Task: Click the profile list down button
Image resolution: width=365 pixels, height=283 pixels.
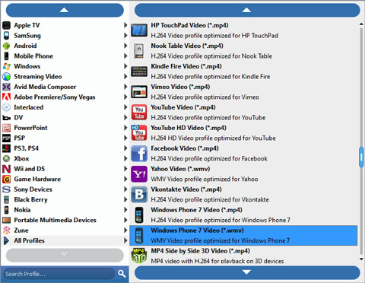Action: [247, 272]
